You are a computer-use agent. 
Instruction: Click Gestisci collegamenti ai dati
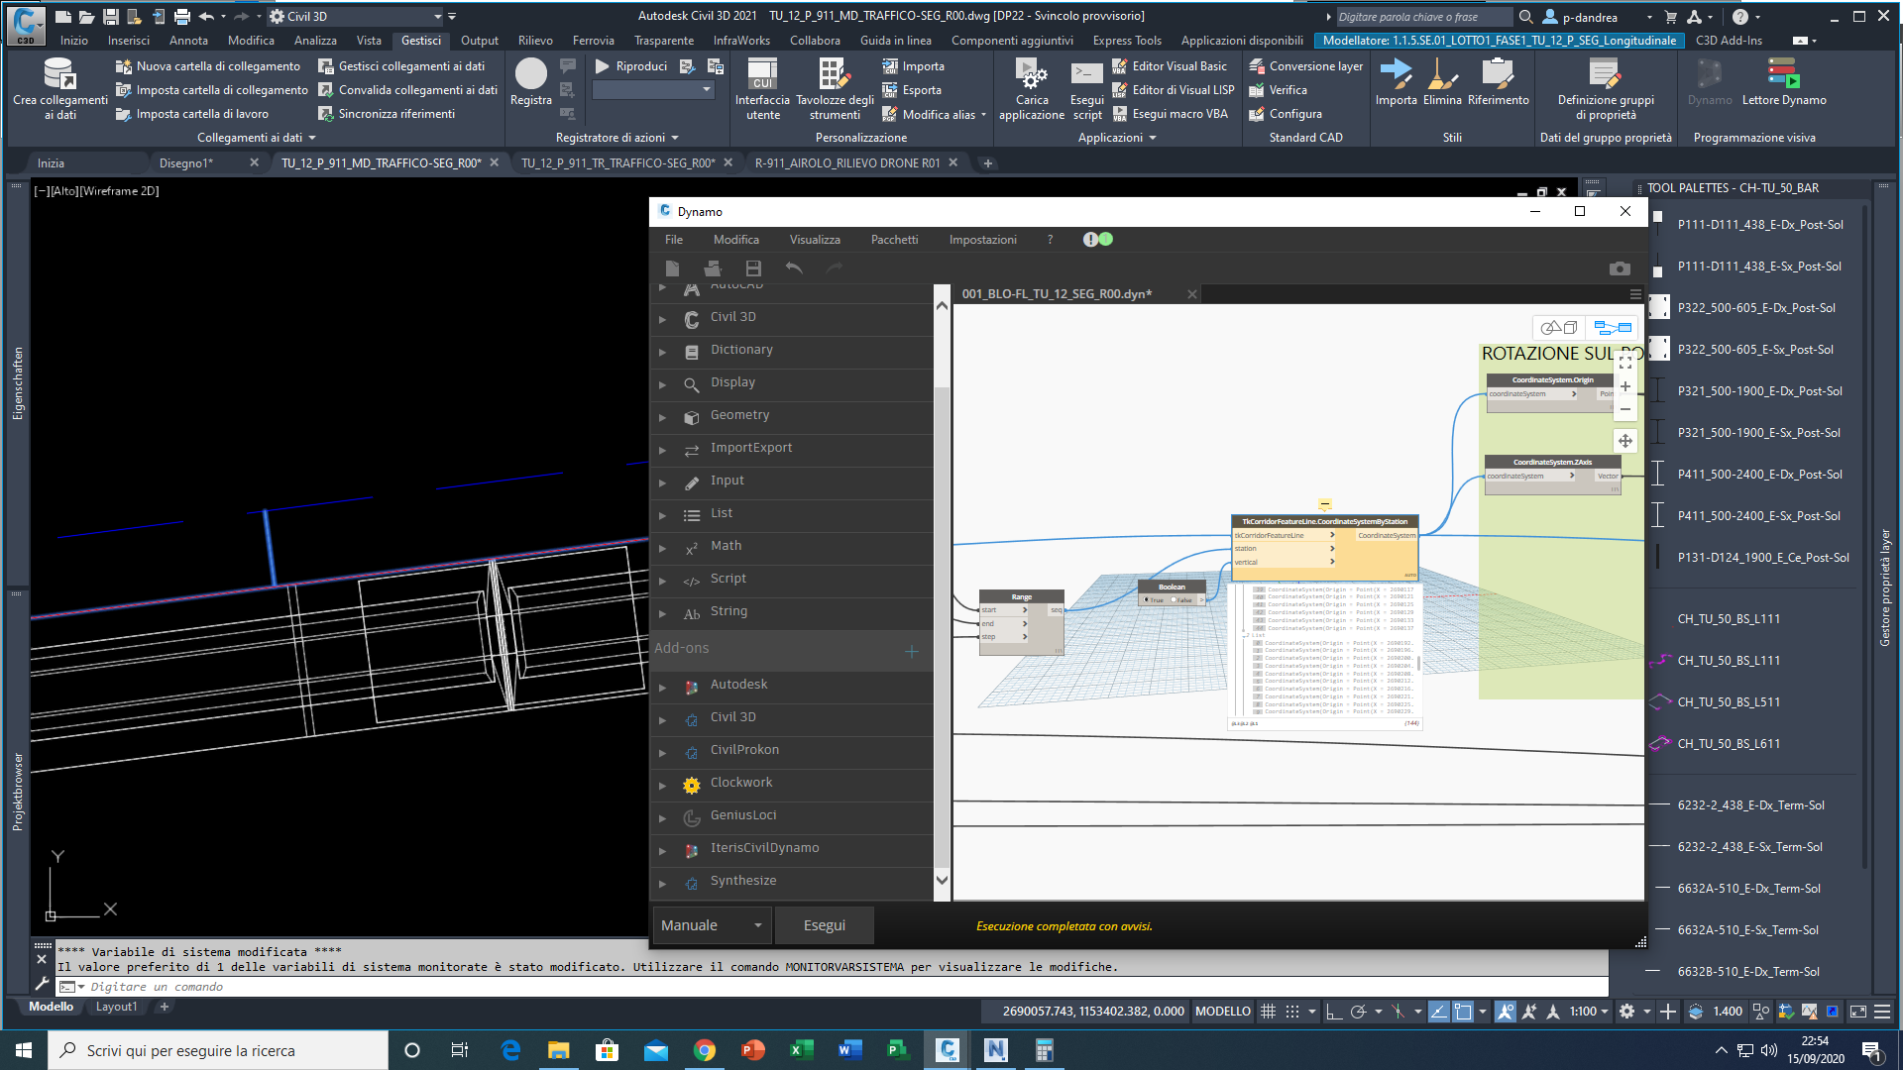(x=410, y=66)
